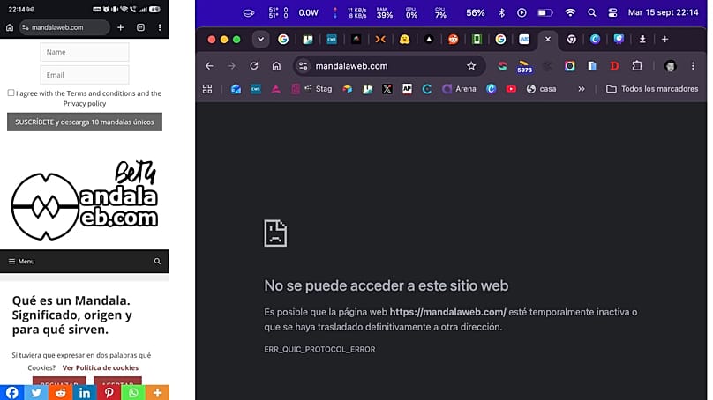Viewport: 713px width, 400px height.
Task: Open the casa bookmark
Action: [x=541, y=89]
